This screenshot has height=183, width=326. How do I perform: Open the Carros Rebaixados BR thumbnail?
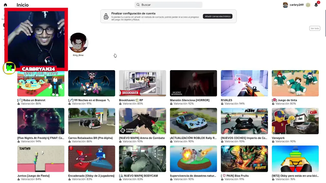click(x=92, y=121)
